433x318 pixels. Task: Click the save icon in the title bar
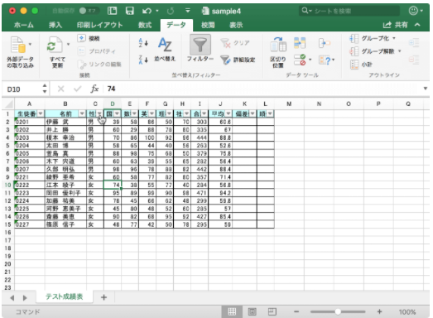[x=129, y=11]
